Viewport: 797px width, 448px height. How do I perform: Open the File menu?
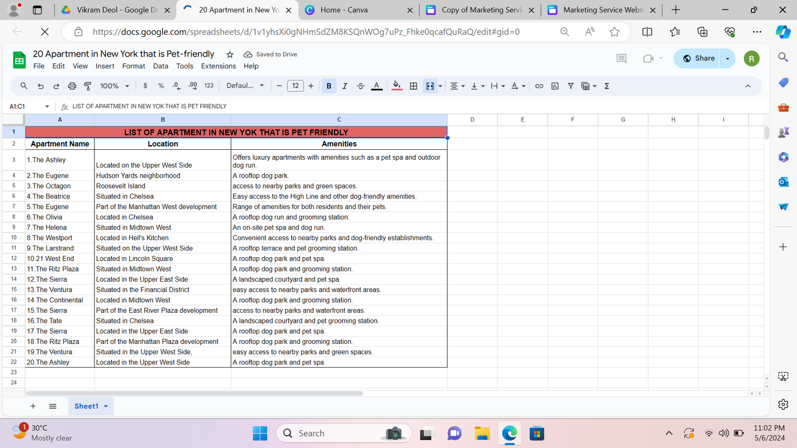[39, 66]
